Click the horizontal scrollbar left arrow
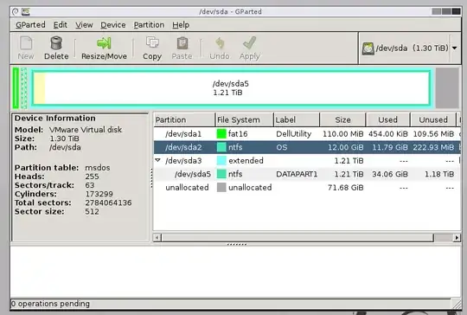This screenshot has height=315, width=467. [157, 237]
